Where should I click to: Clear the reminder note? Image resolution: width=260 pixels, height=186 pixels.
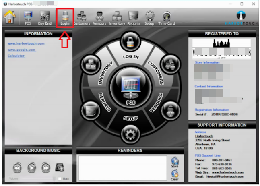coord(175,175)
